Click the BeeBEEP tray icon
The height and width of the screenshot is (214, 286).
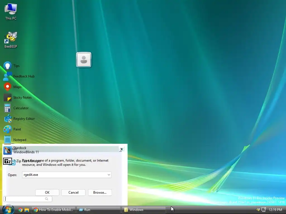click(258, 210)
